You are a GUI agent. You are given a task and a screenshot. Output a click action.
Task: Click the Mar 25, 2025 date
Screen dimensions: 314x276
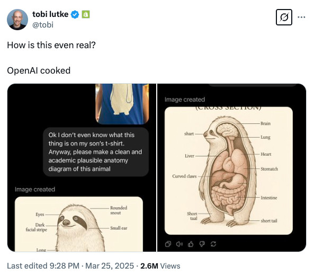click(x=110, y=266)
